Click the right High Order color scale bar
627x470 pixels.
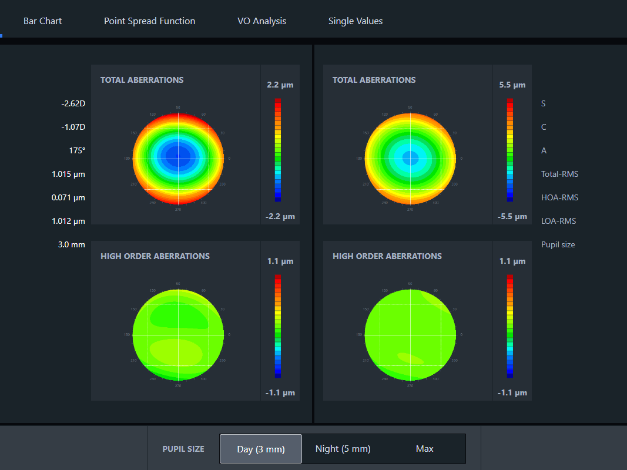tap(510, 327)
